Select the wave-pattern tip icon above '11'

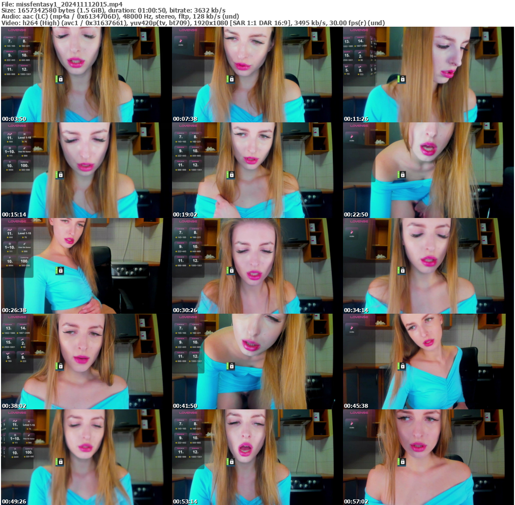pyautogui.click(x=10, y=134)
